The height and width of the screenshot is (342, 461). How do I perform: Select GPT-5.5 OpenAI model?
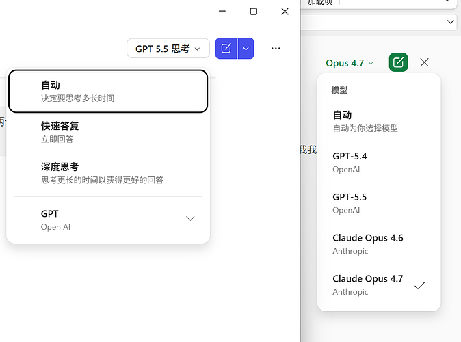(379, 203)
